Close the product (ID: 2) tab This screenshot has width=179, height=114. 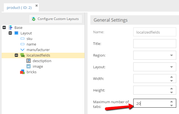tap(37, 6)
